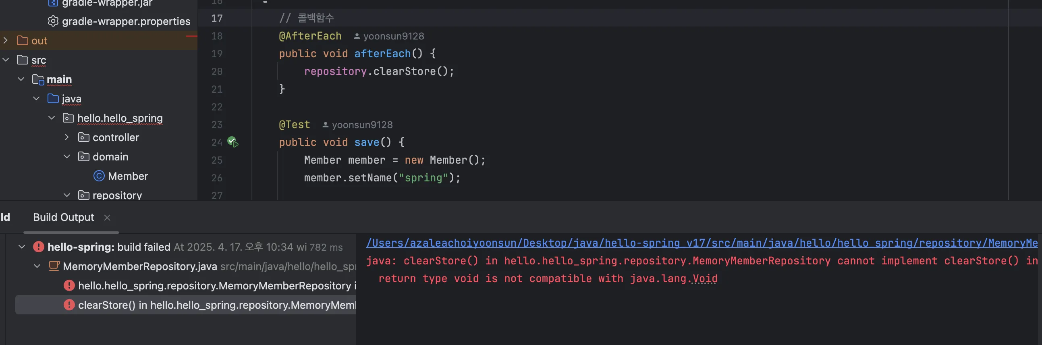The image size is (1042, 345).
Task: Click line number 24 in gutter
Action: pyautogui.click(x=217, y=142)
